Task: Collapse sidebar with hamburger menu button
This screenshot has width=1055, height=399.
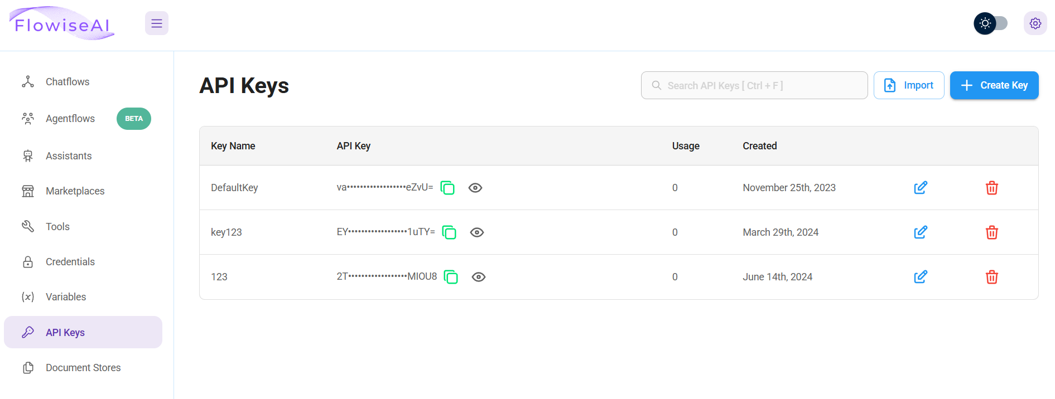Action: point(157,23)
